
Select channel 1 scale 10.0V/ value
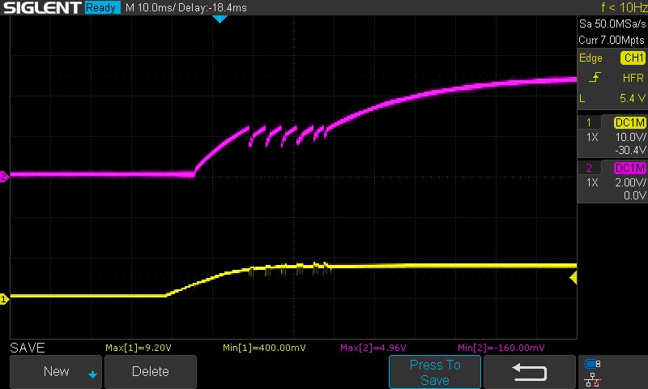(x=631, y=137)
